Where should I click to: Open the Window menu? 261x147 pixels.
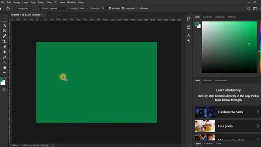(71, 2)
